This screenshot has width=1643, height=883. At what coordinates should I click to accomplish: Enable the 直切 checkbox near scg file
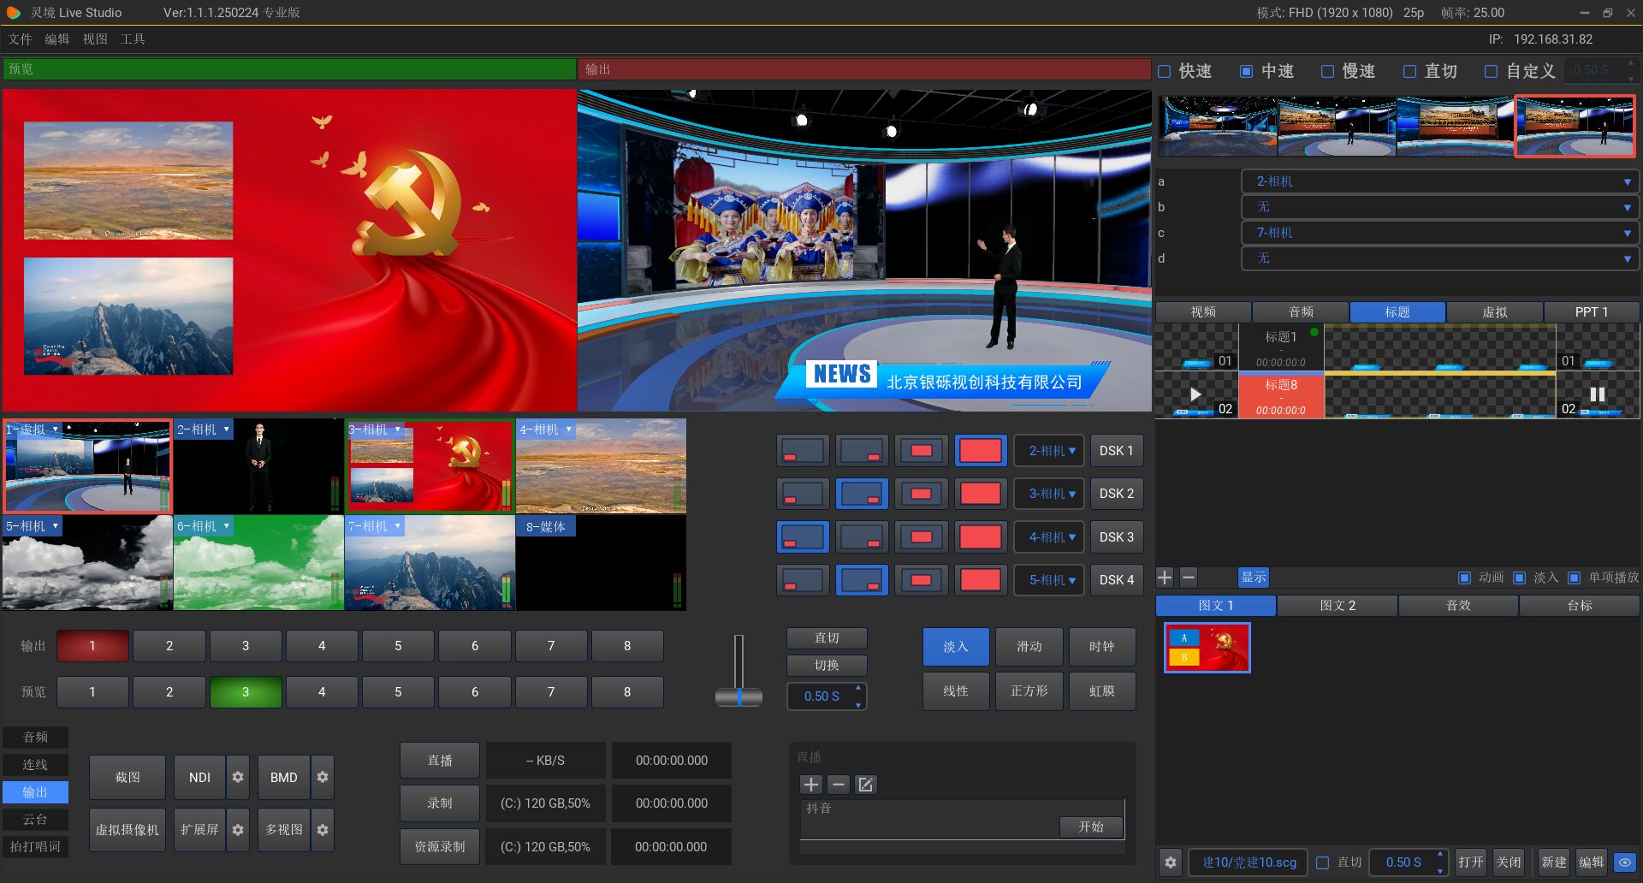tap(1323, 862)
